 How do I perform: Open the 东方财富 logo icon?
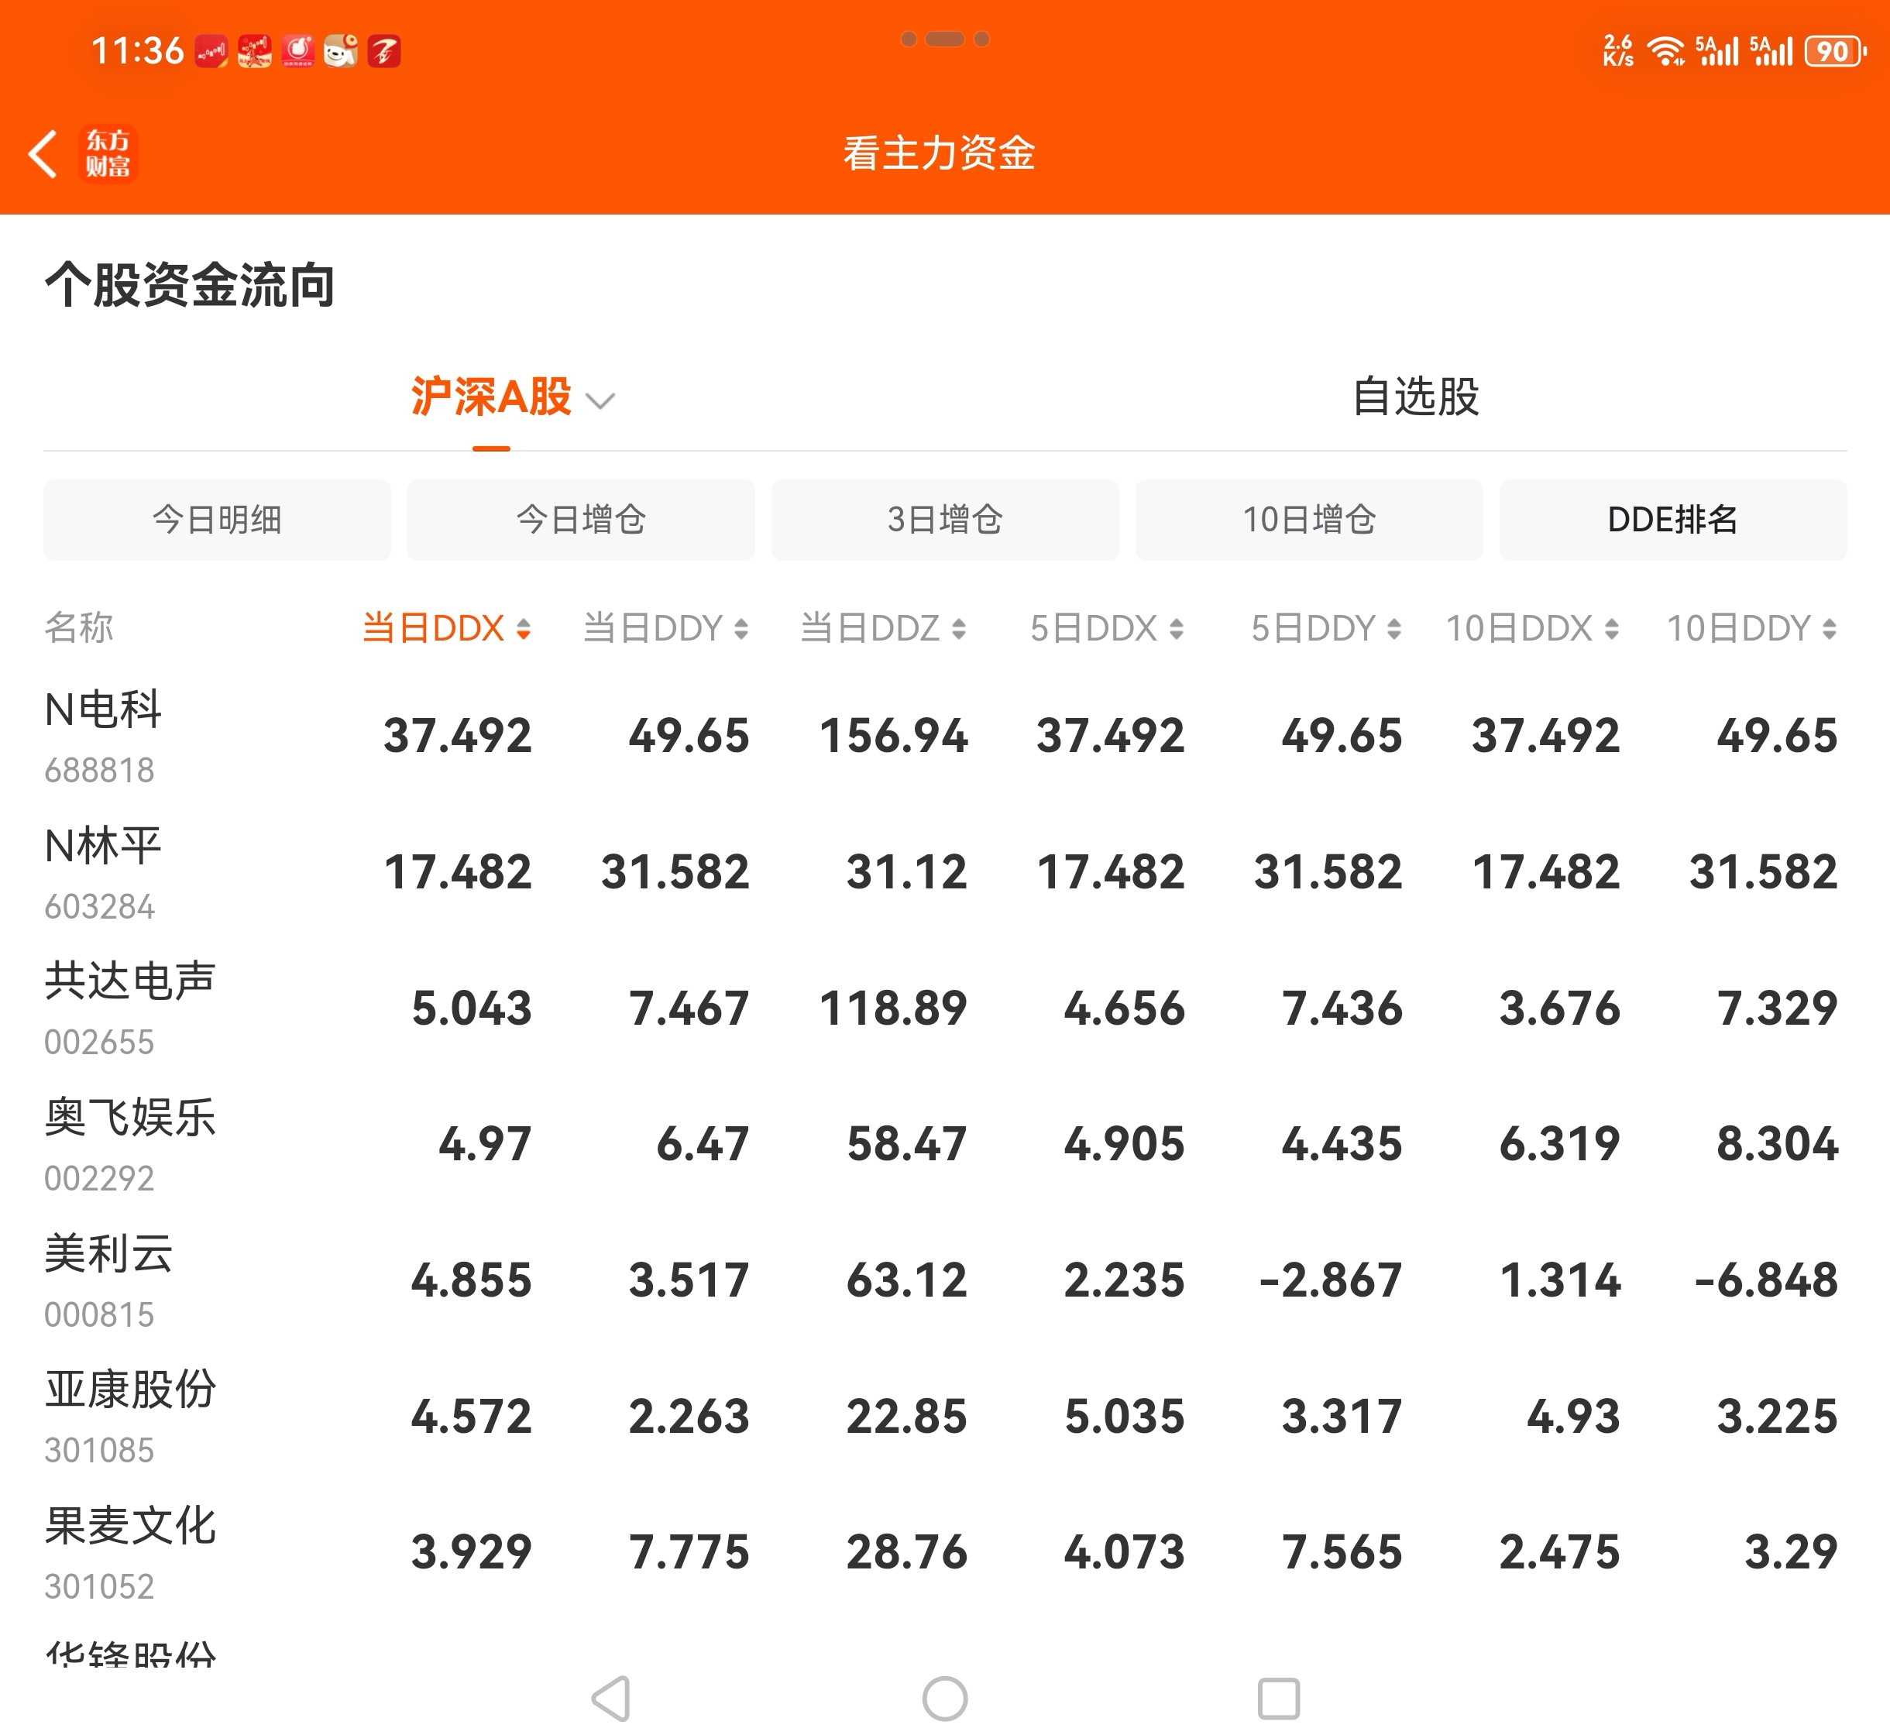108,154
